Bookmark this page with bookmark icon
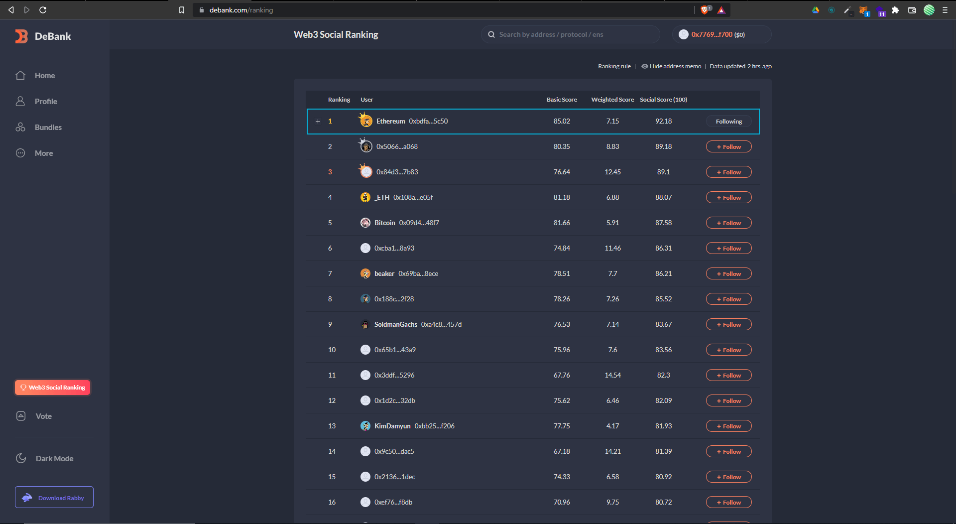 182,10
